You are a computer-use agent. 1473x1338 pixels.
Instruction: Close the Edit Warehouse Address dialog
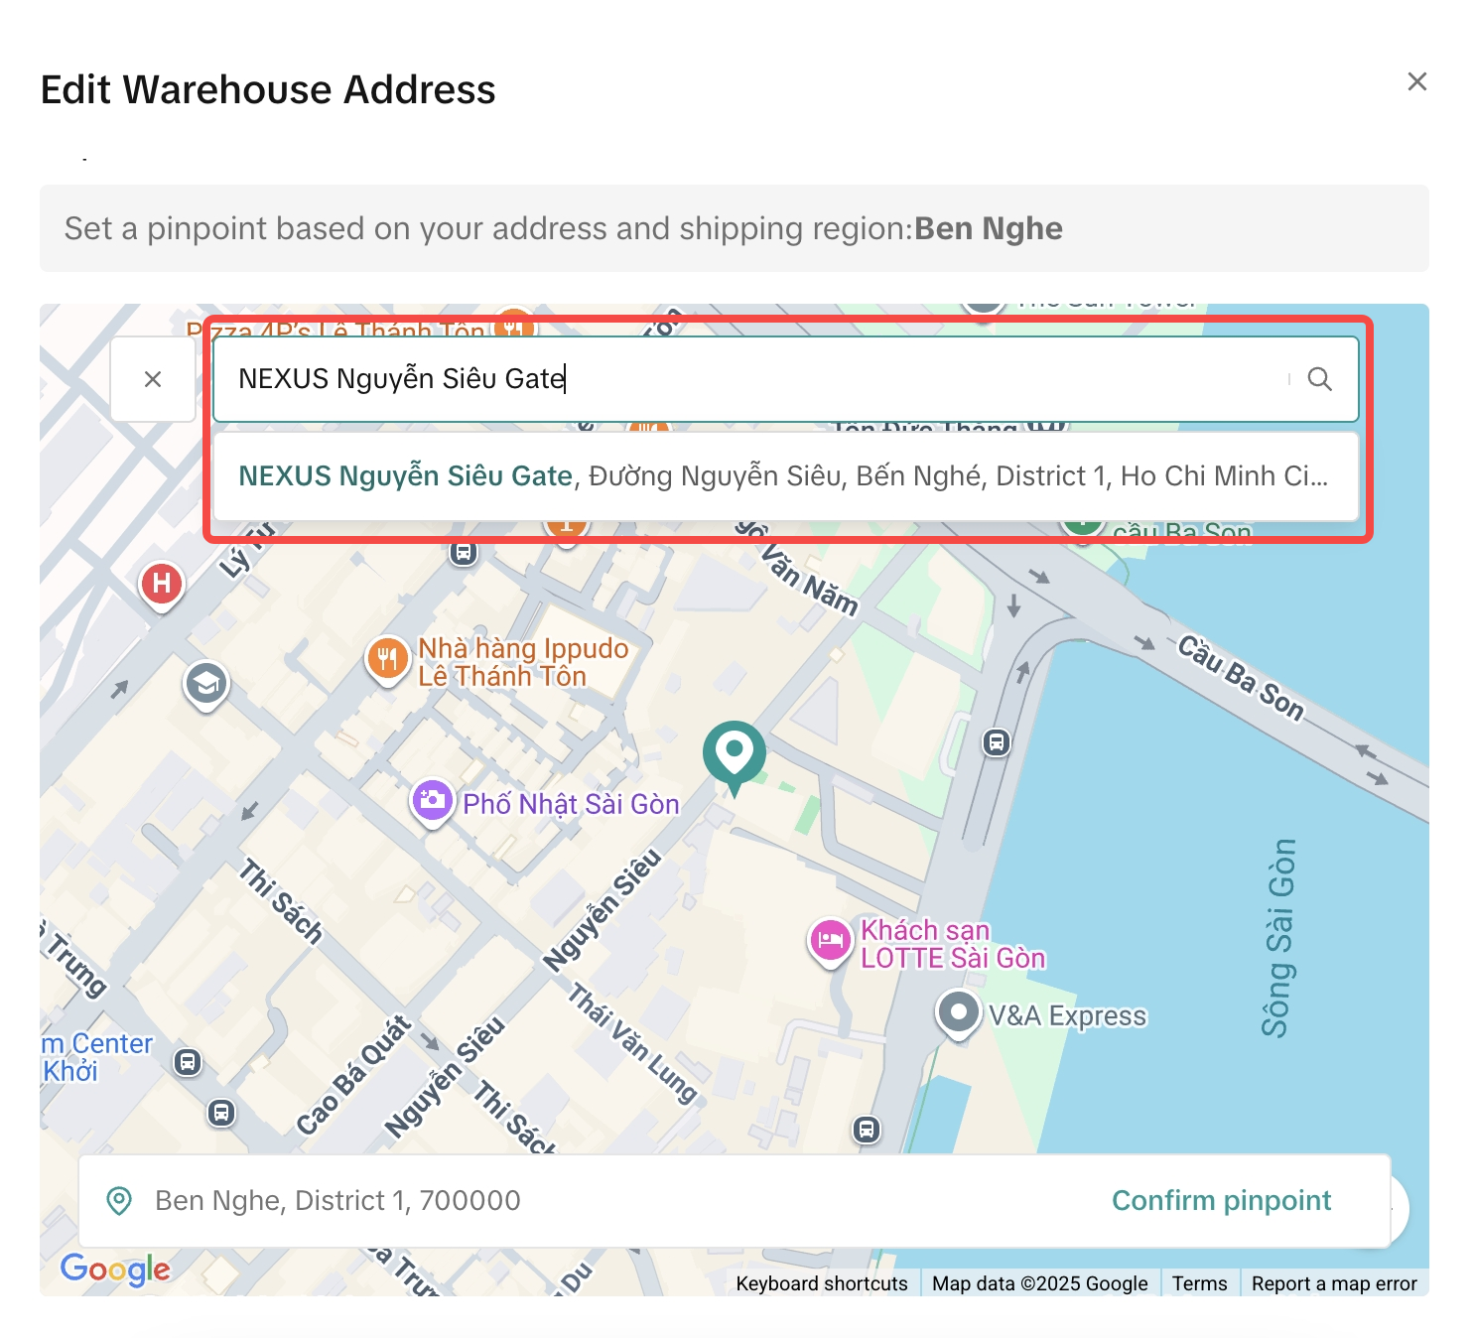point(1416,81)
